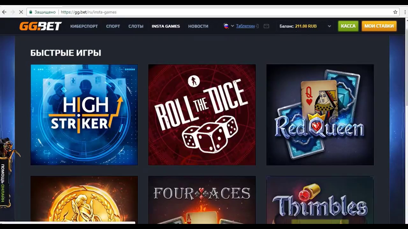Open the Киберспорт menu item

pos(84,26)
